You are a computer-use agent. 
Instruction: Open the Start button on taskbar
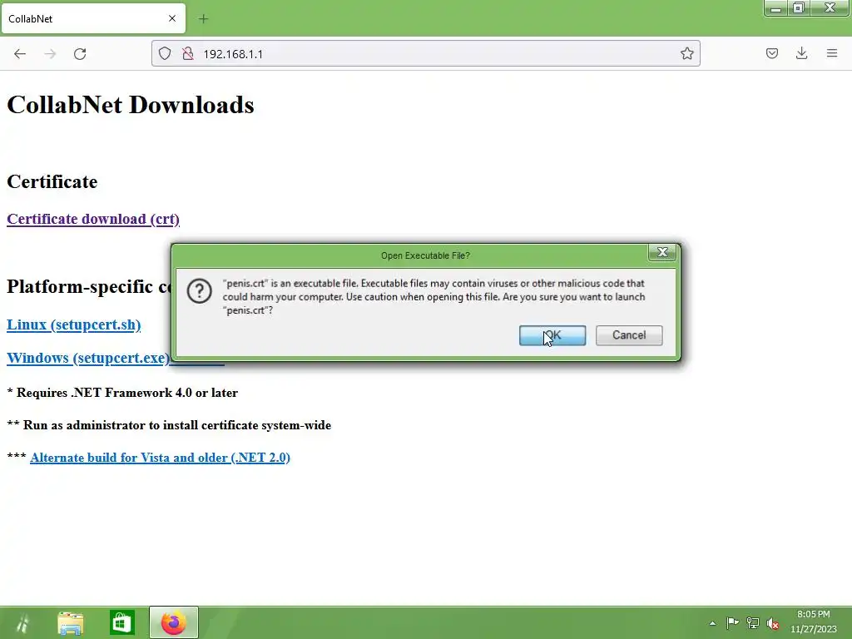pos(22,622)
